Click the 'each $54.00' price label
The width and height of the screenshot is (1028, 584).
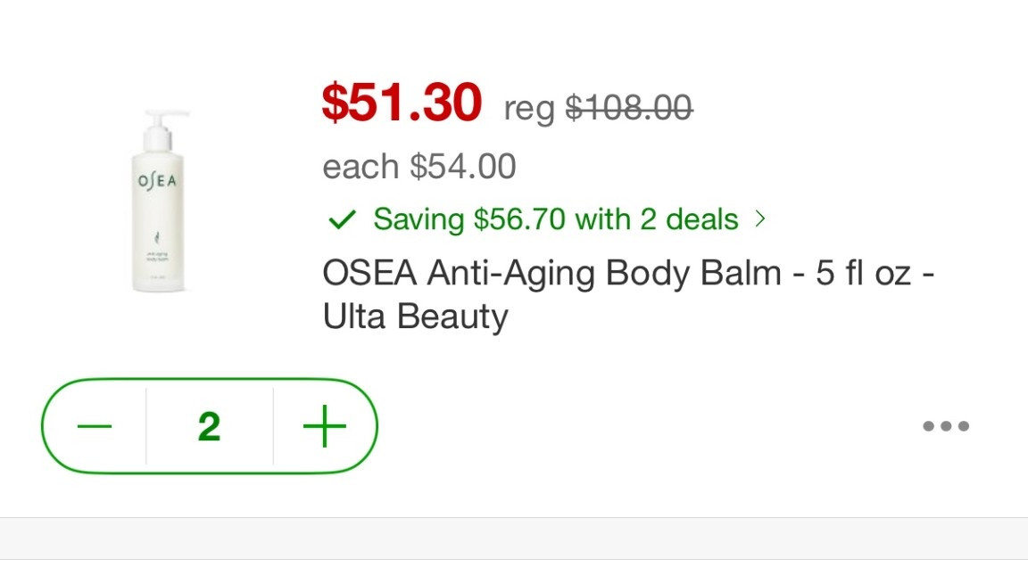click(419, 166)
